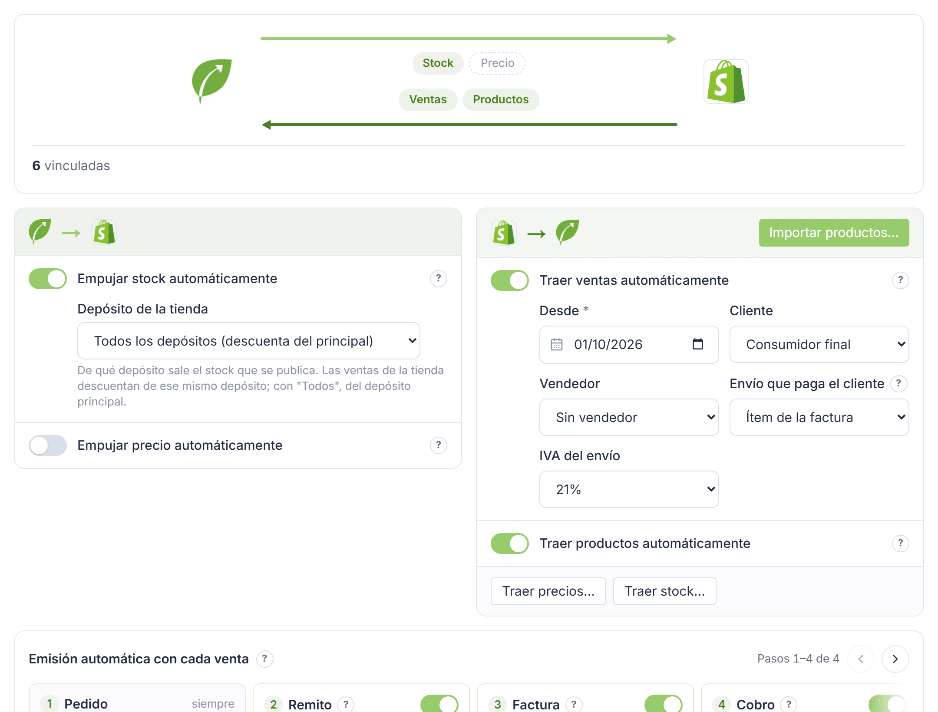Open help for Traer ventas automáticamente
Image resolution: width=938 pixels, height=712 pixels.
[900, 280]
